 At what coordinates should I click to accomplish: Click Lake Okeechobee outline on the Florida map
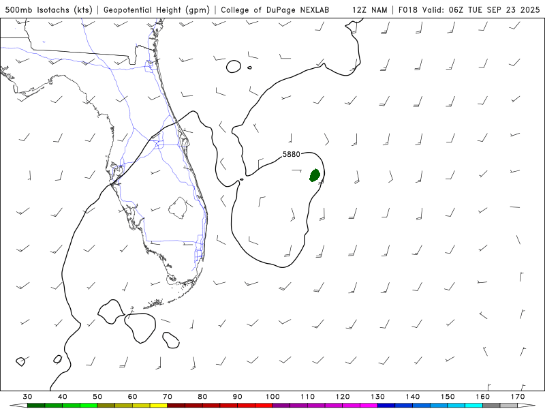[x=178, y=208]
